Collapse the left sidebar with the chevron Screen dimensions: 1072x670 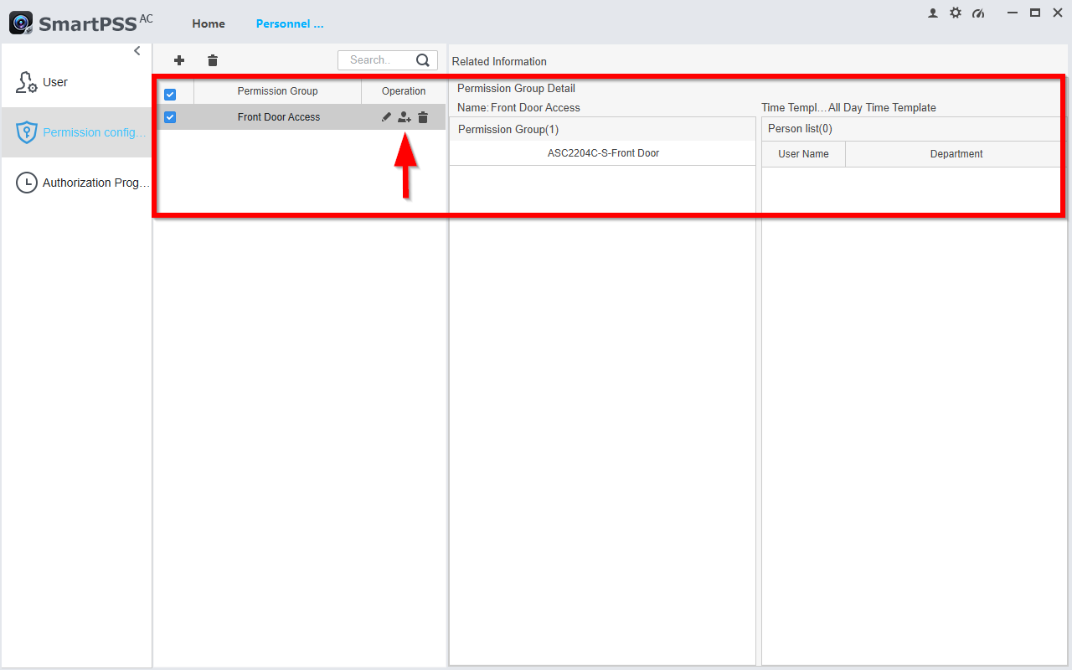[137, 51]
